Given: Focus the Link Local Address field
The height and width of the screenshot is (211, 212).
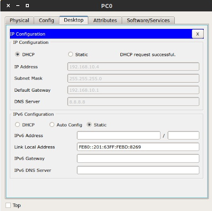Looking at the screenshot, I should coord(138,147).
